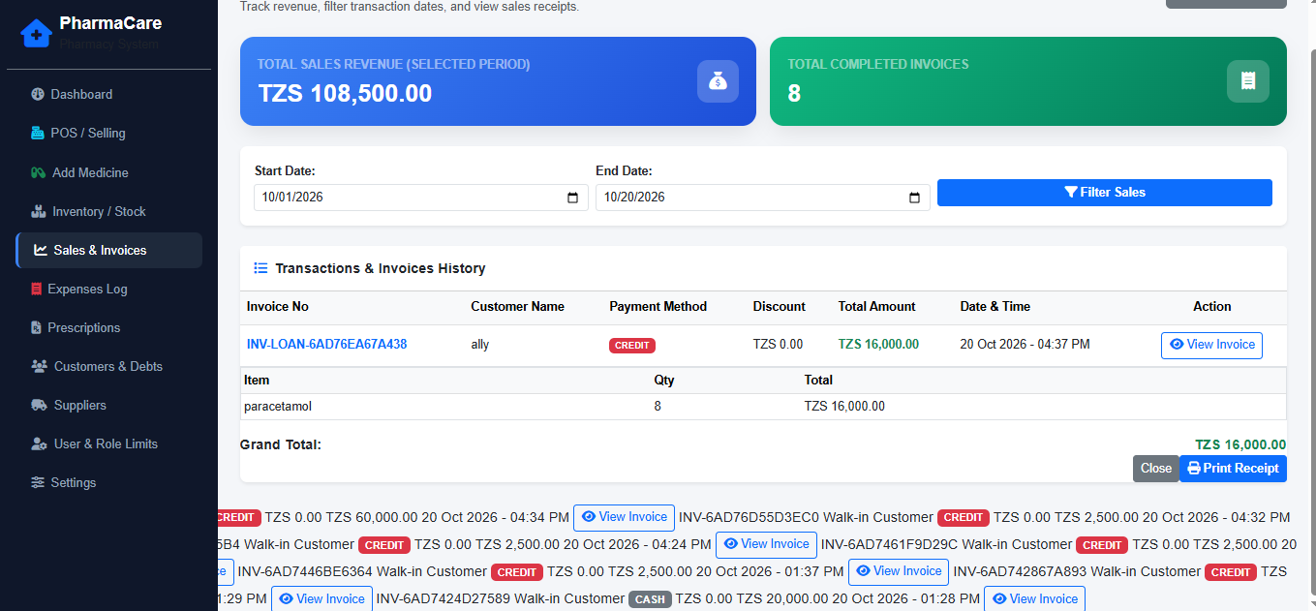Screen dimensions: 1316x611
Task: Close the expanded invoice details
Action: [x=1156, y=469]
